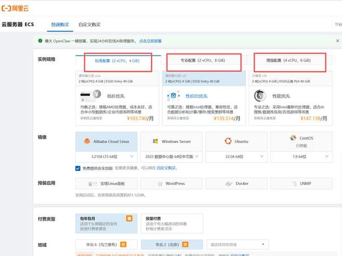Select 标准配置 (2 vCPU, 4 GiB) tab
The height and width of the screenshot is (256, 342).
[117, 61]
